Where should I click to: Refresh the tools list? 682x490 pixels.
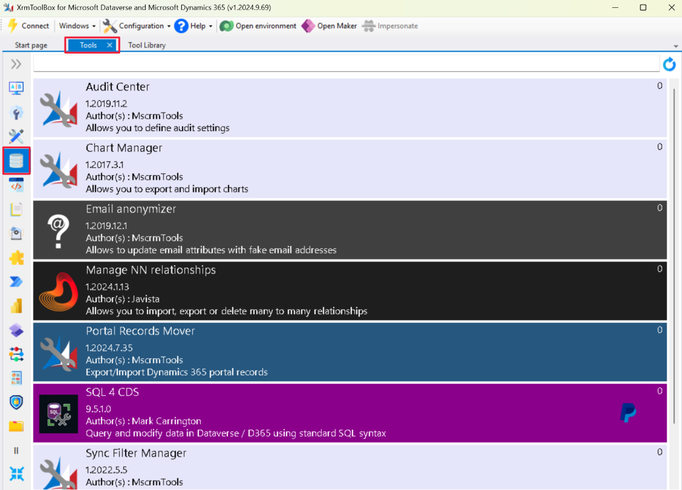click(x=669, y=65)
